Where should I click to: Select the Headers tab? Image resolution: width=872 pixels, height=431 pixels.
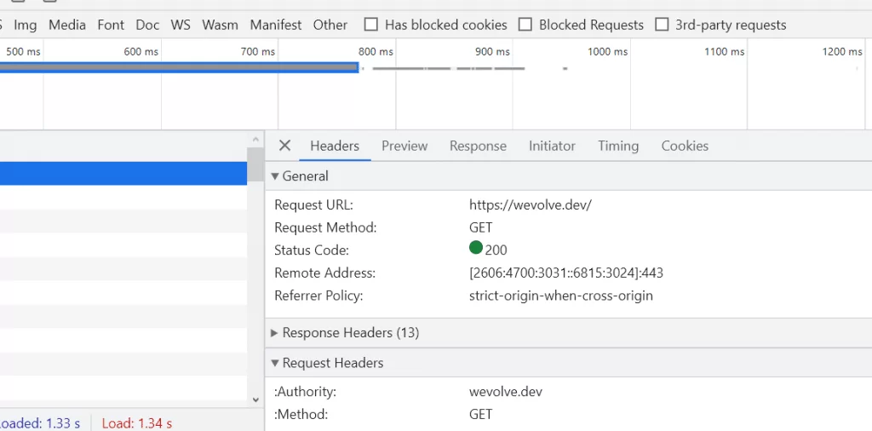click(x=334, y=146)
